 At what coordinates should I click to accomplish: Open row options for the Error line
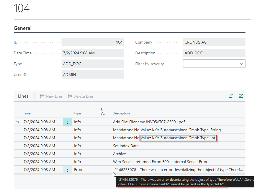(x=67, y=170)
